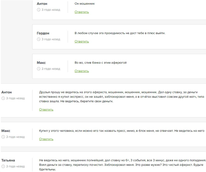Click clock icon next to Гордон's timestamp
The height and width of the screenshot is (172, 206).
(39, 39)
